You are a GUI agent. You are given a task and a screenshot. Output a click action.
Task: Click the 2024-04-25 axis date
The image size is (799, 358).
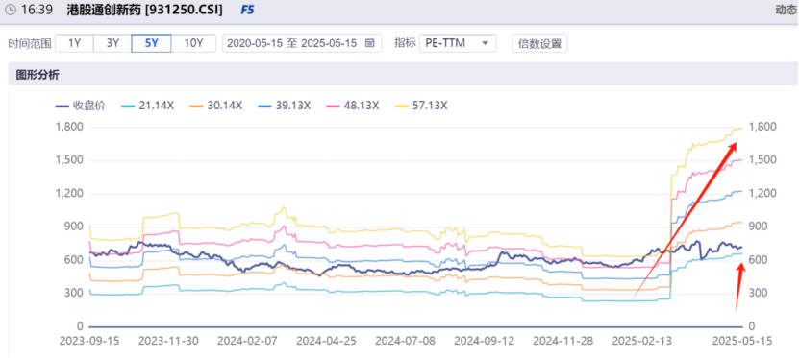pos(327,341)
